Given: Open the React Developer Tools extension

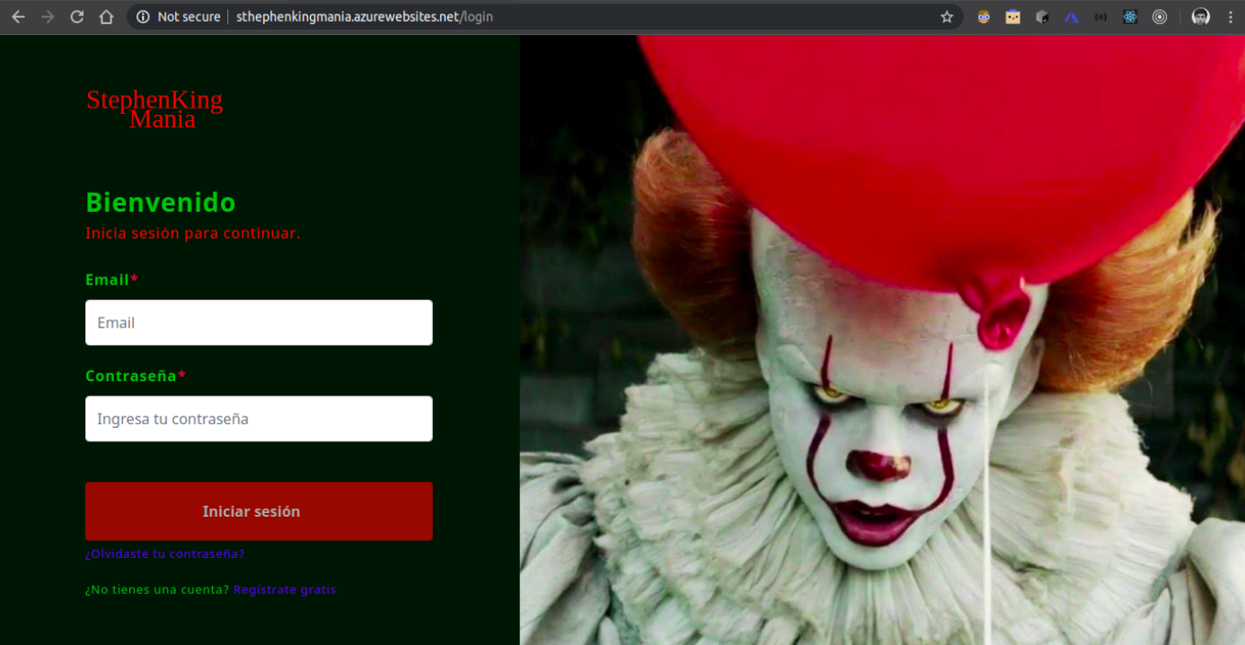Looking at the screenshot, I should tap(1130, 17).
